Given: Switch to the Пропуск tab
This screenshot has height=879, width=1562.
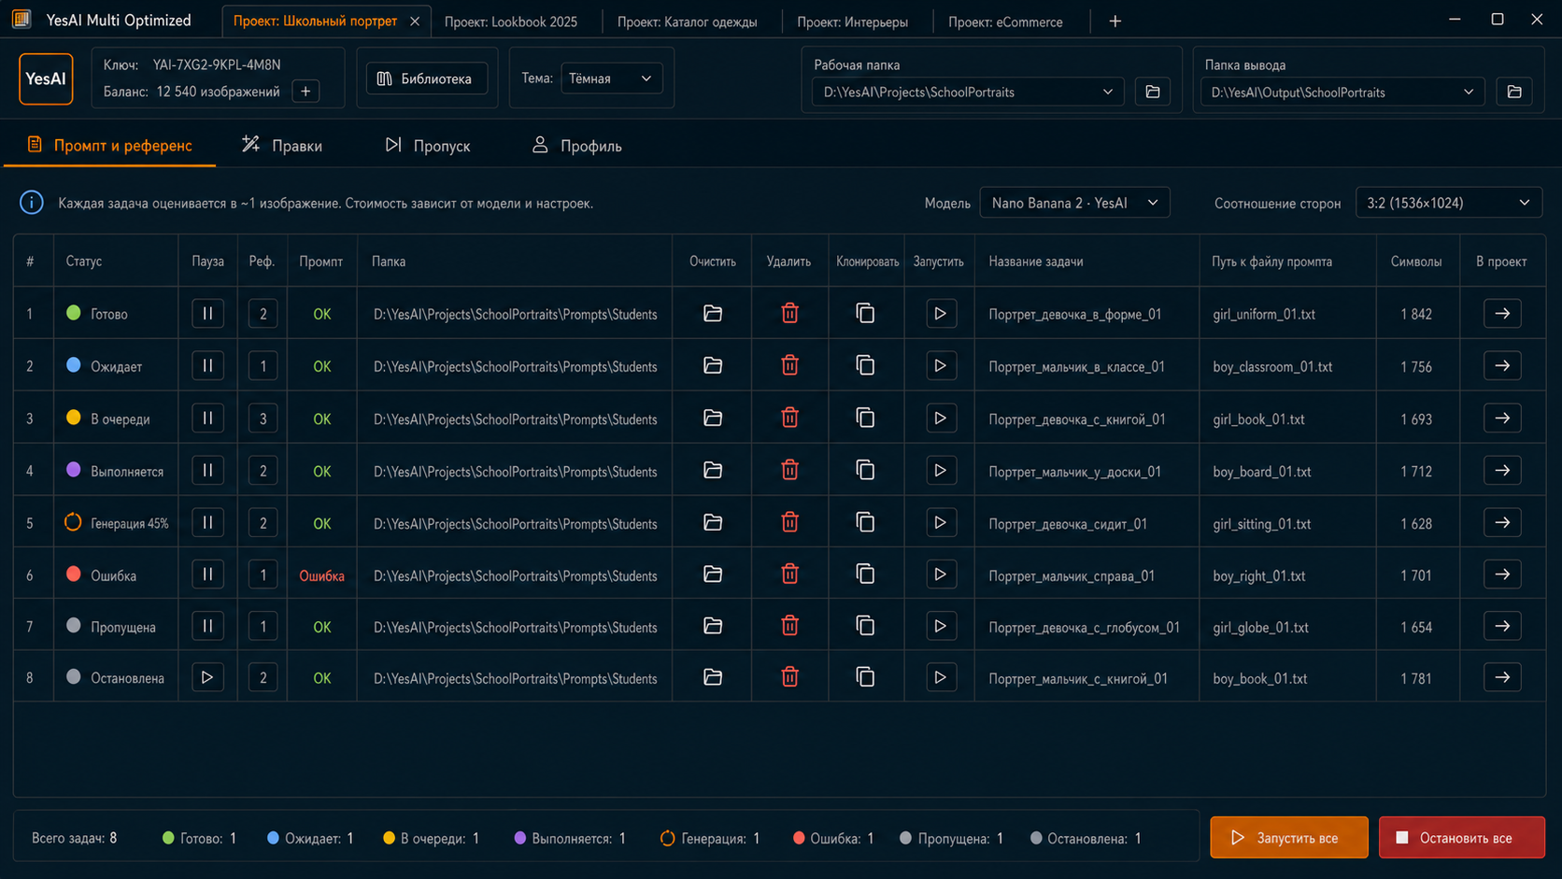Looking at the screenshot, I should [x=428, y=146].
